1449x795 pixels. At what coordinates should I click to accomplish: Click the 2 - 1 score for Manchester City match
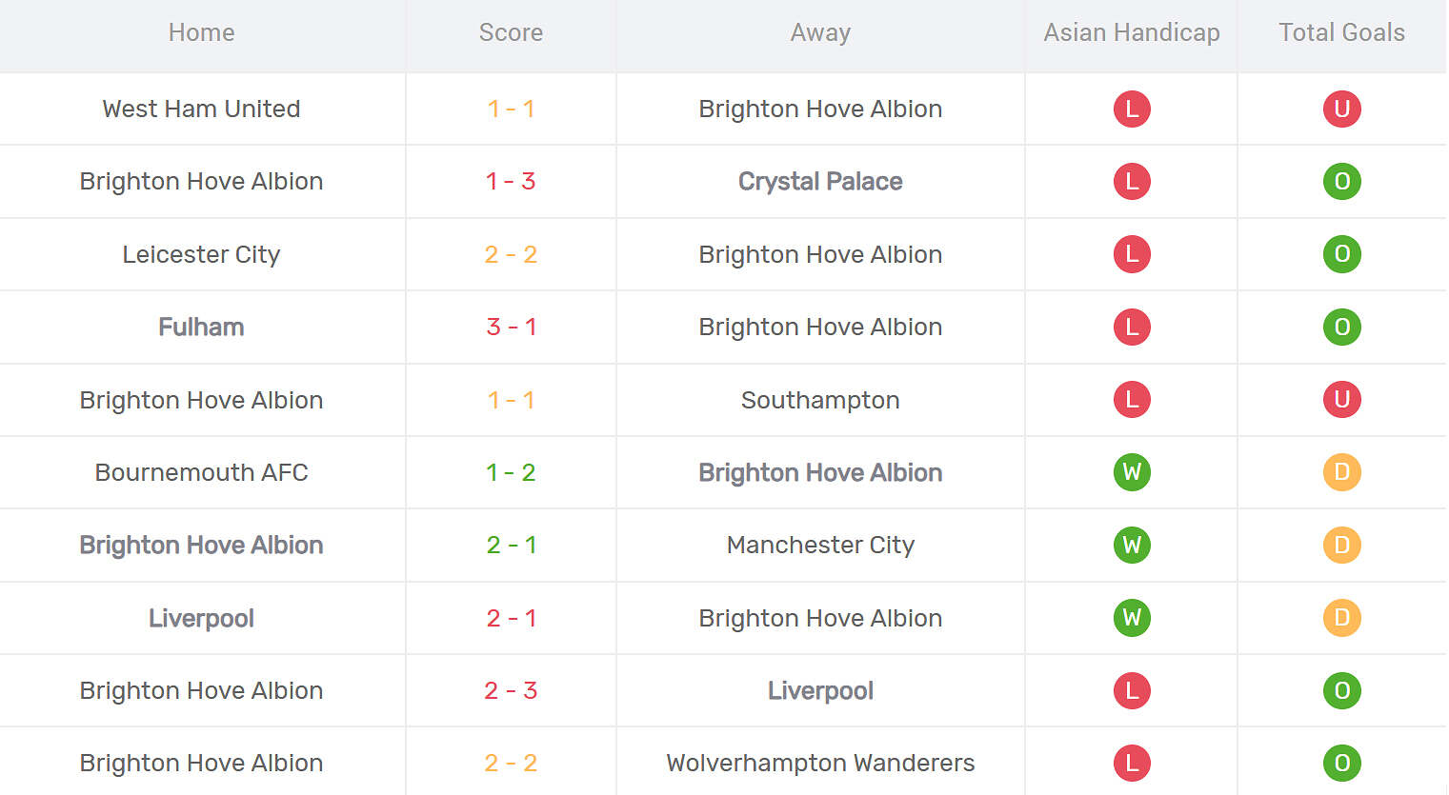coord(511,545)
